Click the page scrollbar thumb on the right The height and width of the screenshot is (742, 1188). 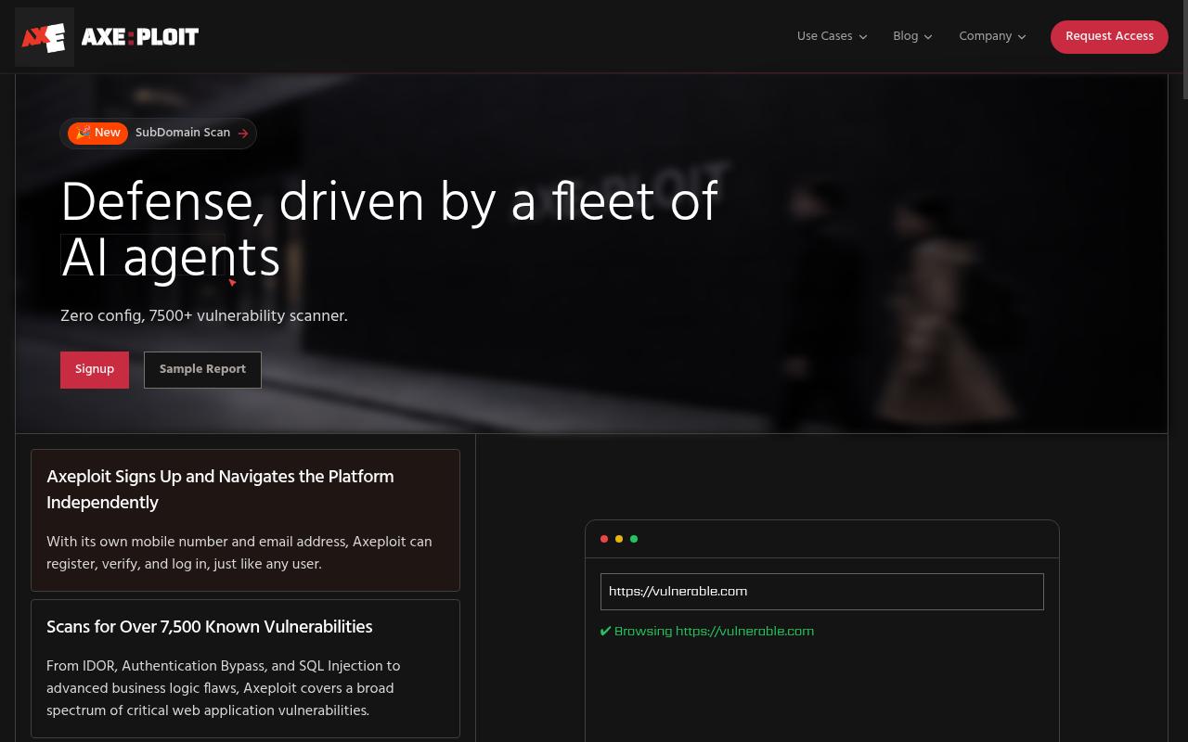click(1184, 49)
